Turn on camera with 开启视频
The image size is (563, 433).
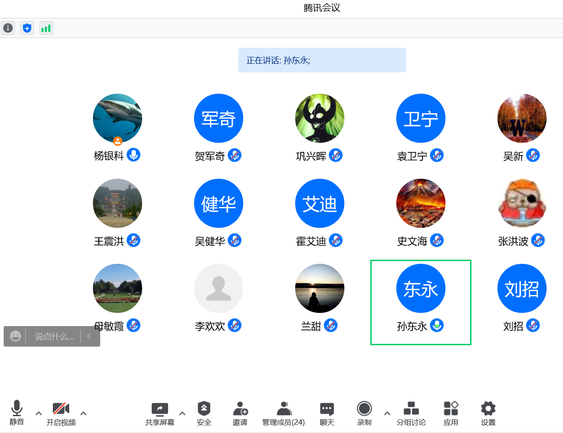tap(61, 413)
